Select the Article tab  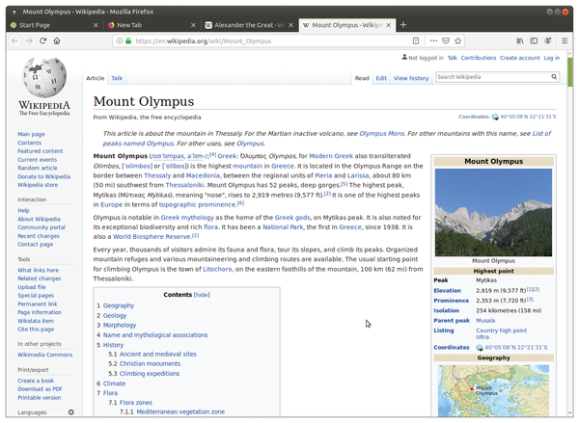[x=96, y=78]
